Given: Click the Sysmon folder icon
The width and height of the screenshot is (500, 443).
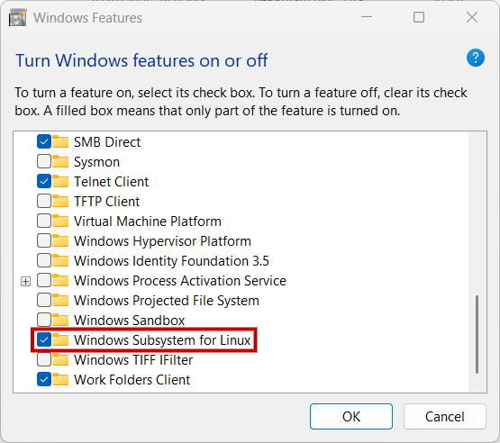Looking at the screenshot, I should [x=60, y=161].
